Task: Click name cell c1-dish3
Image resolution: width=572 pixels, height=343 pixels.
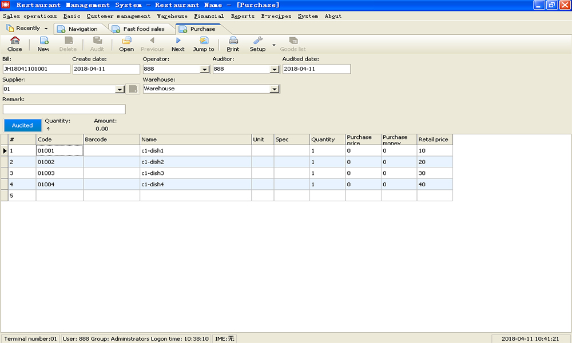Action: coord(196,173)
